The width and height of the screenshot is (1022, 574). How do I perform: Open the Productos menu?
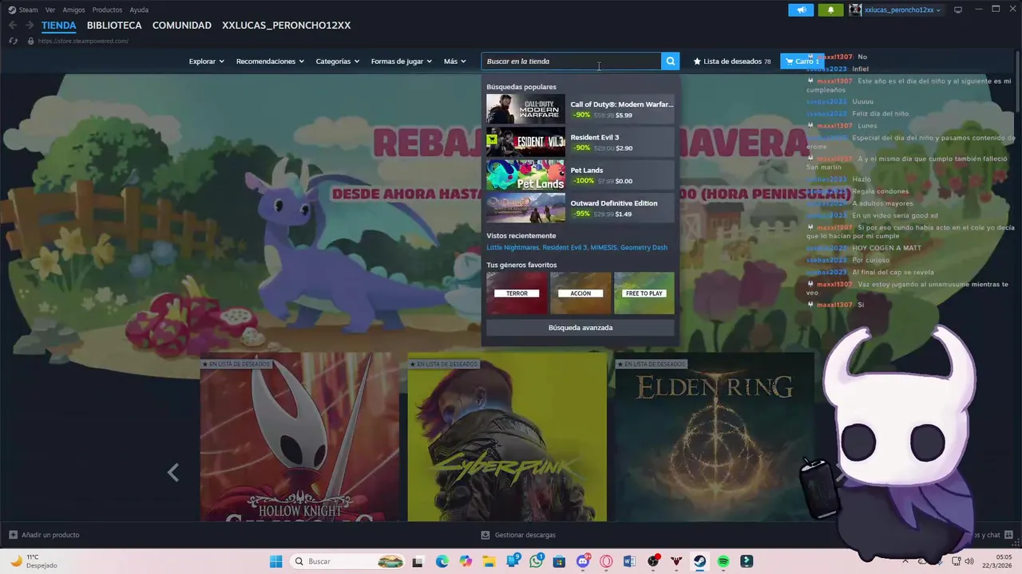pyautogui.click(x=107, y=10)
